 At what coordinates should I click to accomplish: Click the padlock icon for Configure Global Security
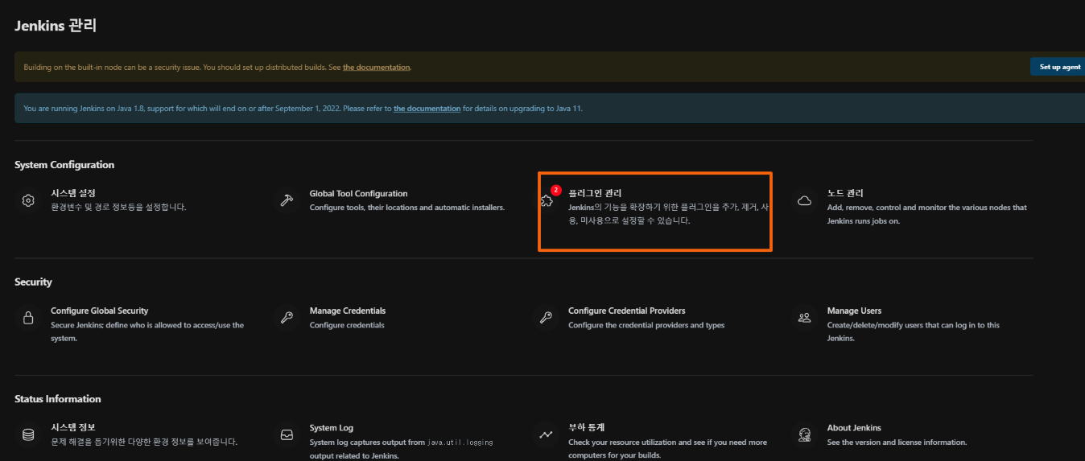[x=28, y=318]
